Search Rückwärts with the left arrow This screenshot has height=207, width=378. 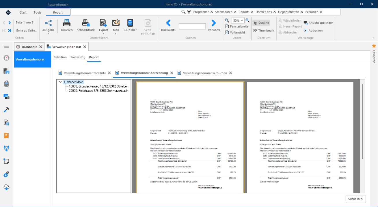(x=168, y=25)
